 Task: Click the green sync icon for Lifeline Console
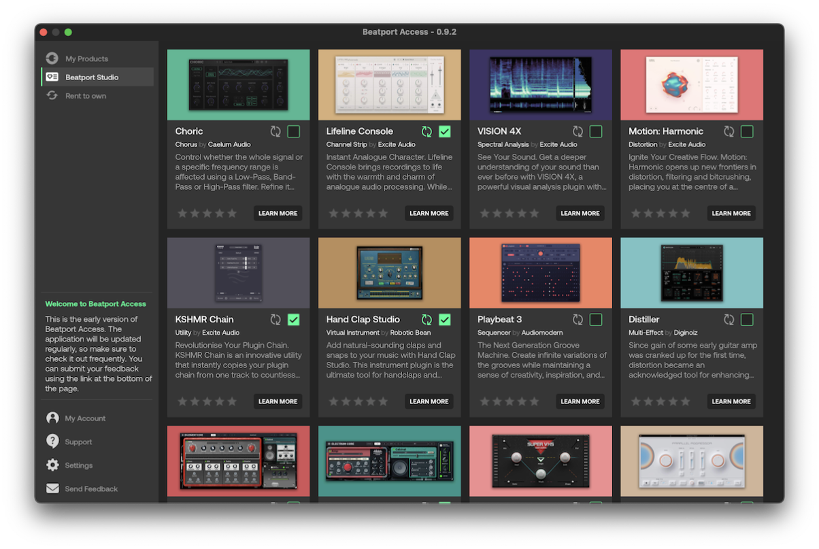(x=427, y=131)
